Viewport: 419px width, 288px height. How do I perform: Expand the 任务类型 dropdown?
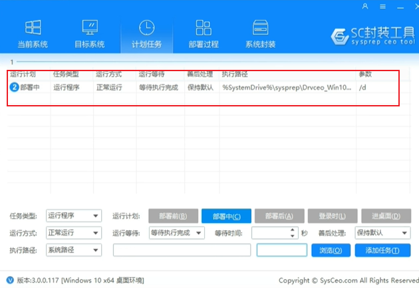point(74,216)
